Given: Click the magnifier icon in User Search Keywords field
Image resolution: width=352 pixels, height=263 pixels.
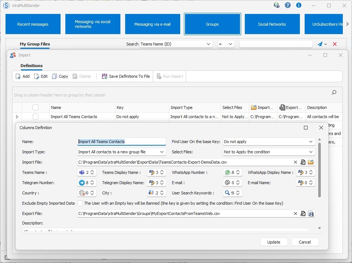Looking at the screenshot, I should (228, 193).
